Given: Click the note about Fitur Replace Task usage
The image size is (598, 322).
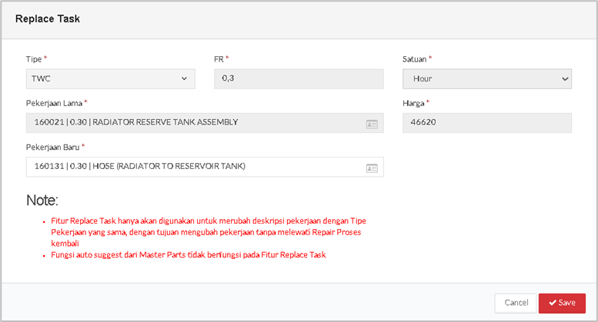Looking at the screenshot, I should click(209, 232).
